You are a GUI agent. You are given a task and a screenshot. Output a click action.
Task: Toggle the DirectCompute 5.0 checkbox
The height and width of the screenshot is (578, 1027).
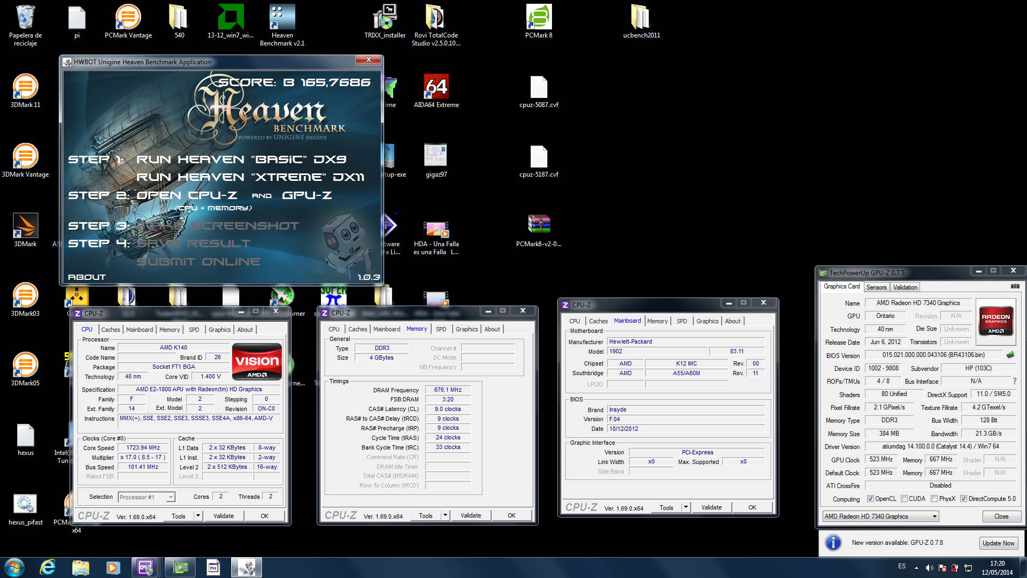[963, 499]
